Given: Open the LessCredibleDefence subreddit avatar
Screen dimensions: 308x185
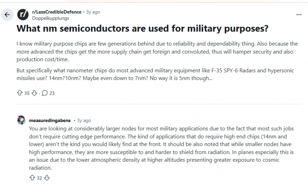Looking at the screenshot, I should point(23,15).
